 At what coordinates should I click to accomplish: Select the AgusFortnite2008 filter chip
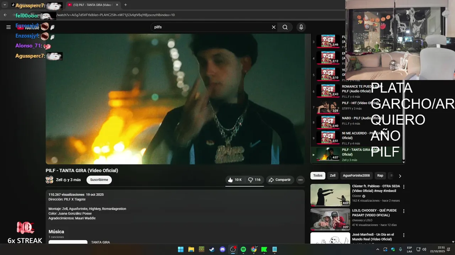356,176
